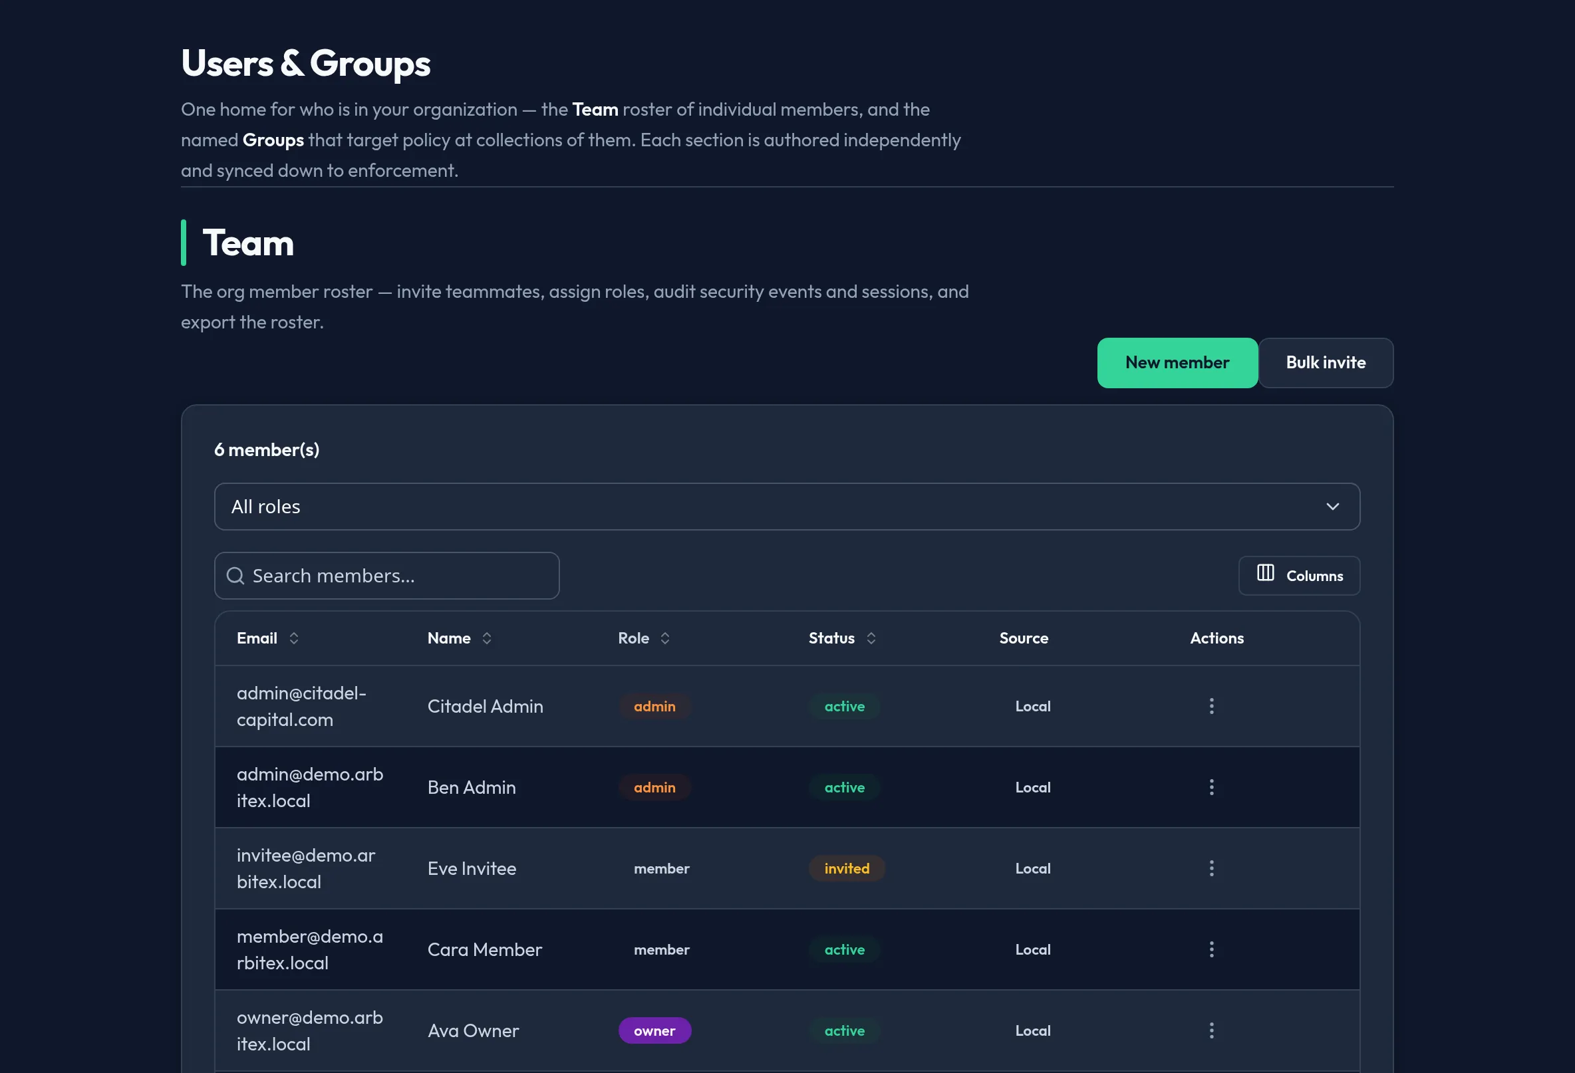Sort table by Email column arrows

point(293,638)
